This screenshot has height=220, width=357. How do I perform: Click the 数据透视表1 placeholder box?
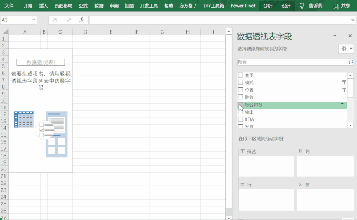pyautogui.click(x=41, y=63)
